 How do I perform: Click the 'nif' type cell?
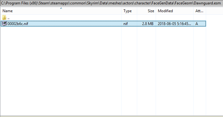[126, 24]
